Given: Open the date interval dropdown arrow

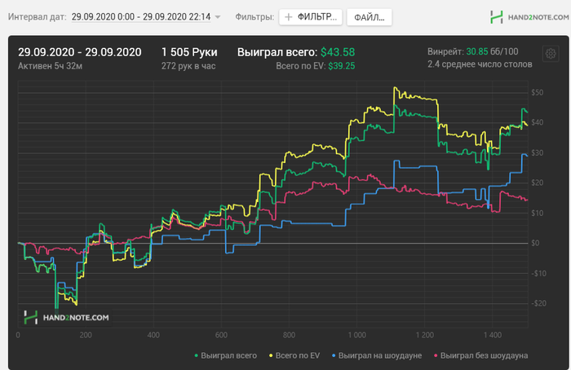Looking at the screenshot, I should click(x=218, y=17).
